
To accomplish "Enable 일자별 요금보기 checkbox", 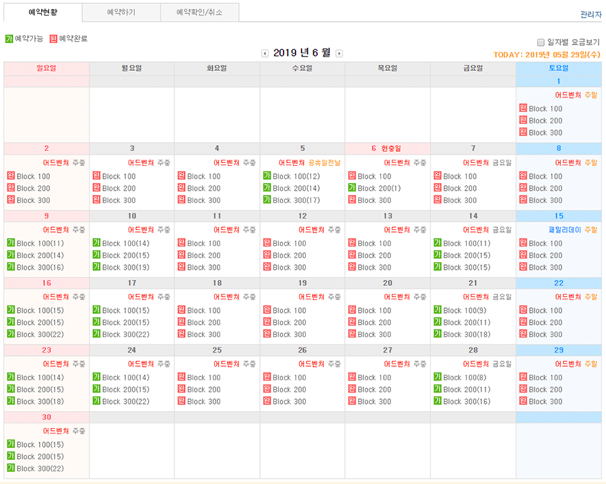I will [541, 42].
